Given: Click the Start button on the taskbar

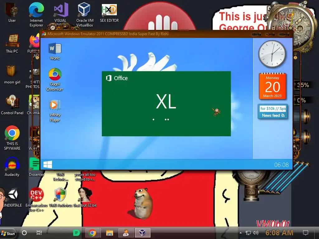Looking at the screenshot, I should (8, 233).
